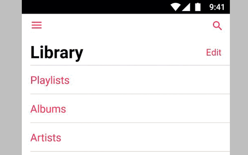Viewport: 248px width, 155px height.
Task: Click the gray margin left of the app
Action: [11, 77]
